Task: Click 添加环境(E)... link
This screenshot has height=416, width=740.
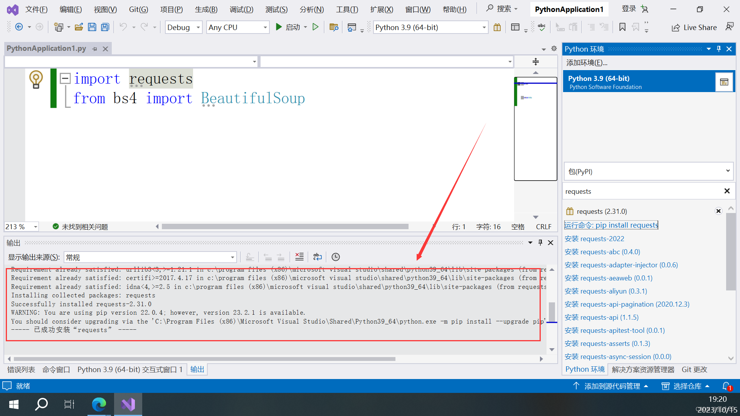Action: pyautogui.click(x=587, y=62)
